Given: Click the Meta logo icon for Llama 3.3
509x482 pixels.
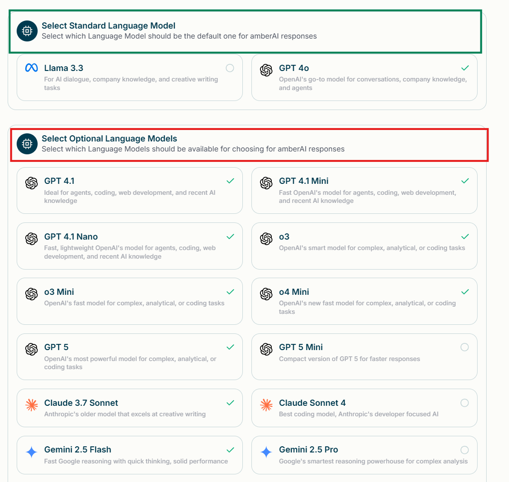Looking at the screenshot, I should point(31,68).
